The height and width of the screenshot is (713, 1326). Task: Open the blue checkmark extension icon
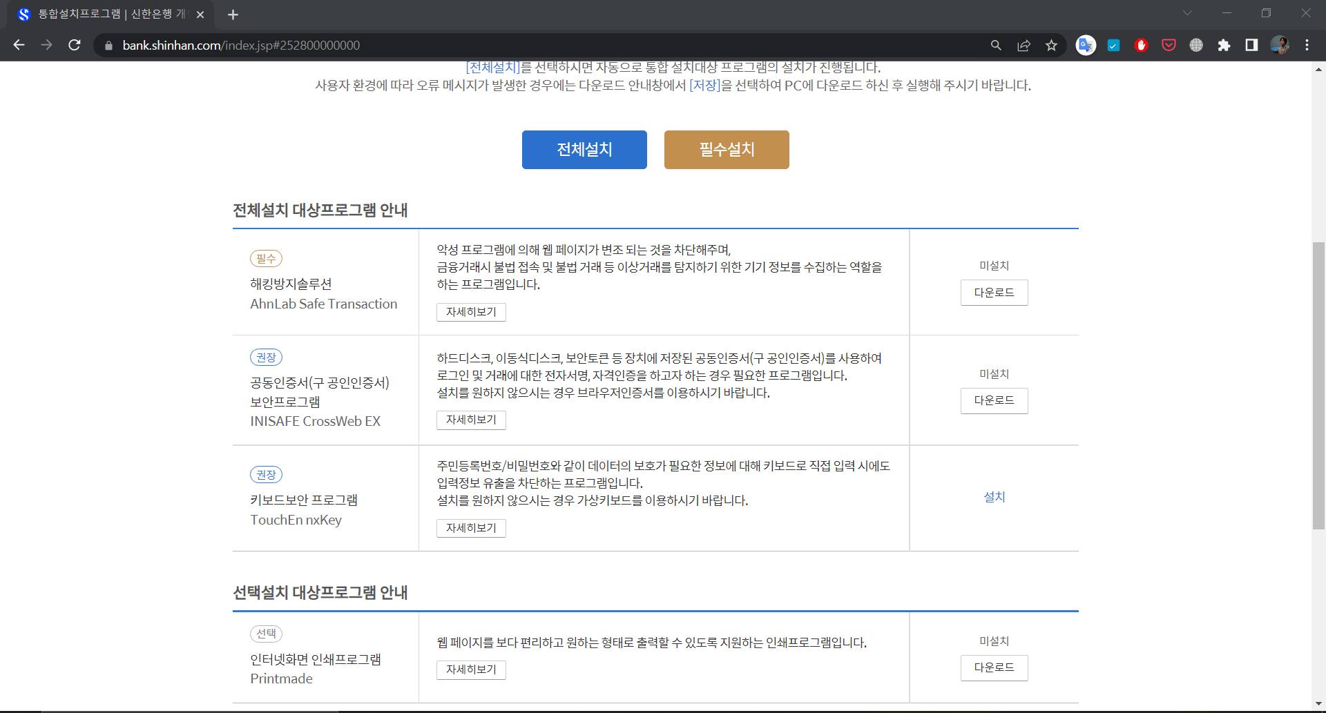click(1113, 46)
